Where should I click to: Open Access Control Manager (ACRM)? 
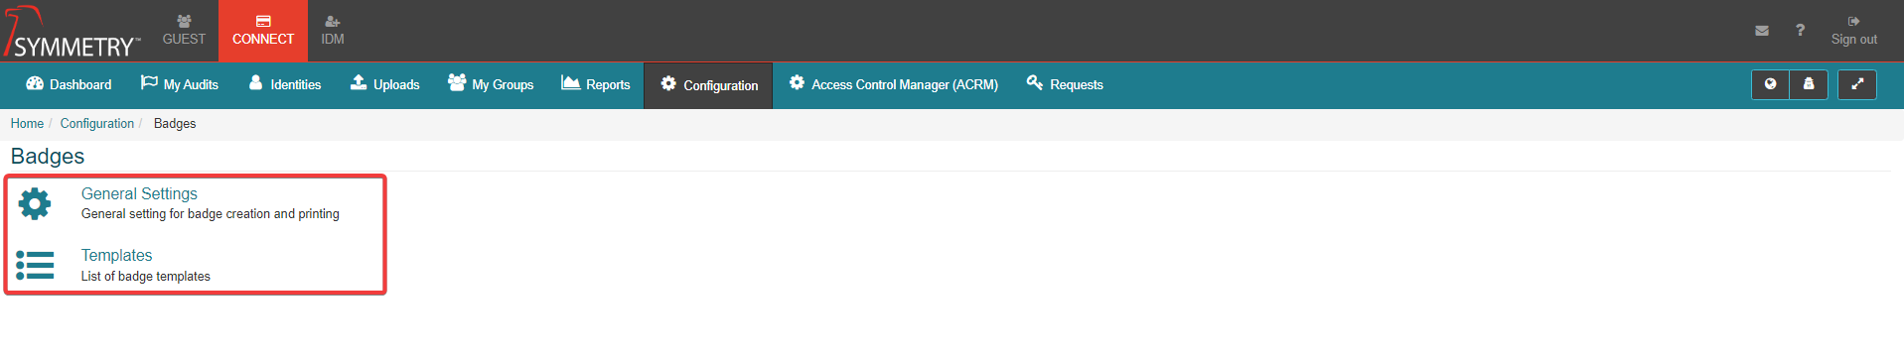(x=894, y=84)
